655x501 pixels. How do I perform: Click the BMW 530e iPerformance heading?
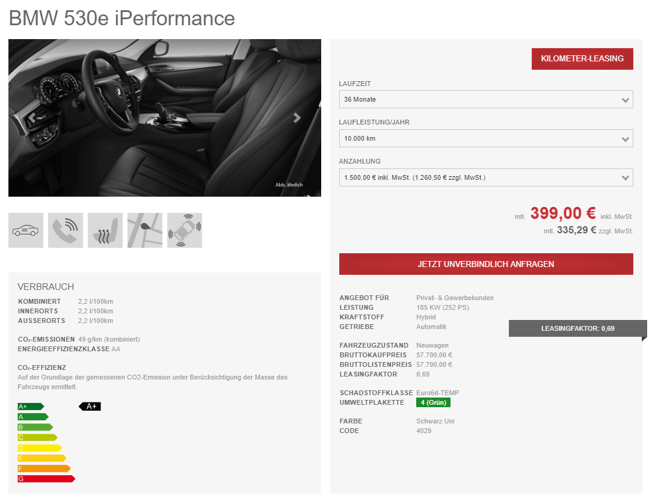(122, 19)
